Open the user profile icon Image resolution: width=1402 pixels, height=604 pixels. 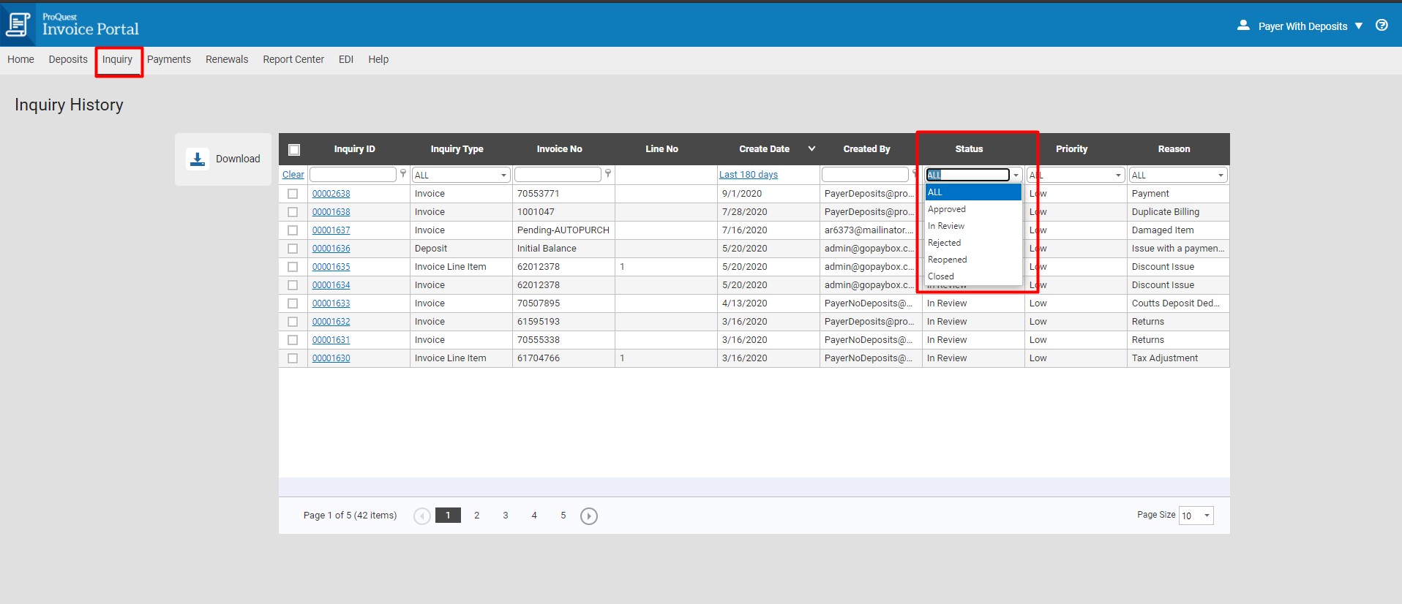pos(1243,26)
